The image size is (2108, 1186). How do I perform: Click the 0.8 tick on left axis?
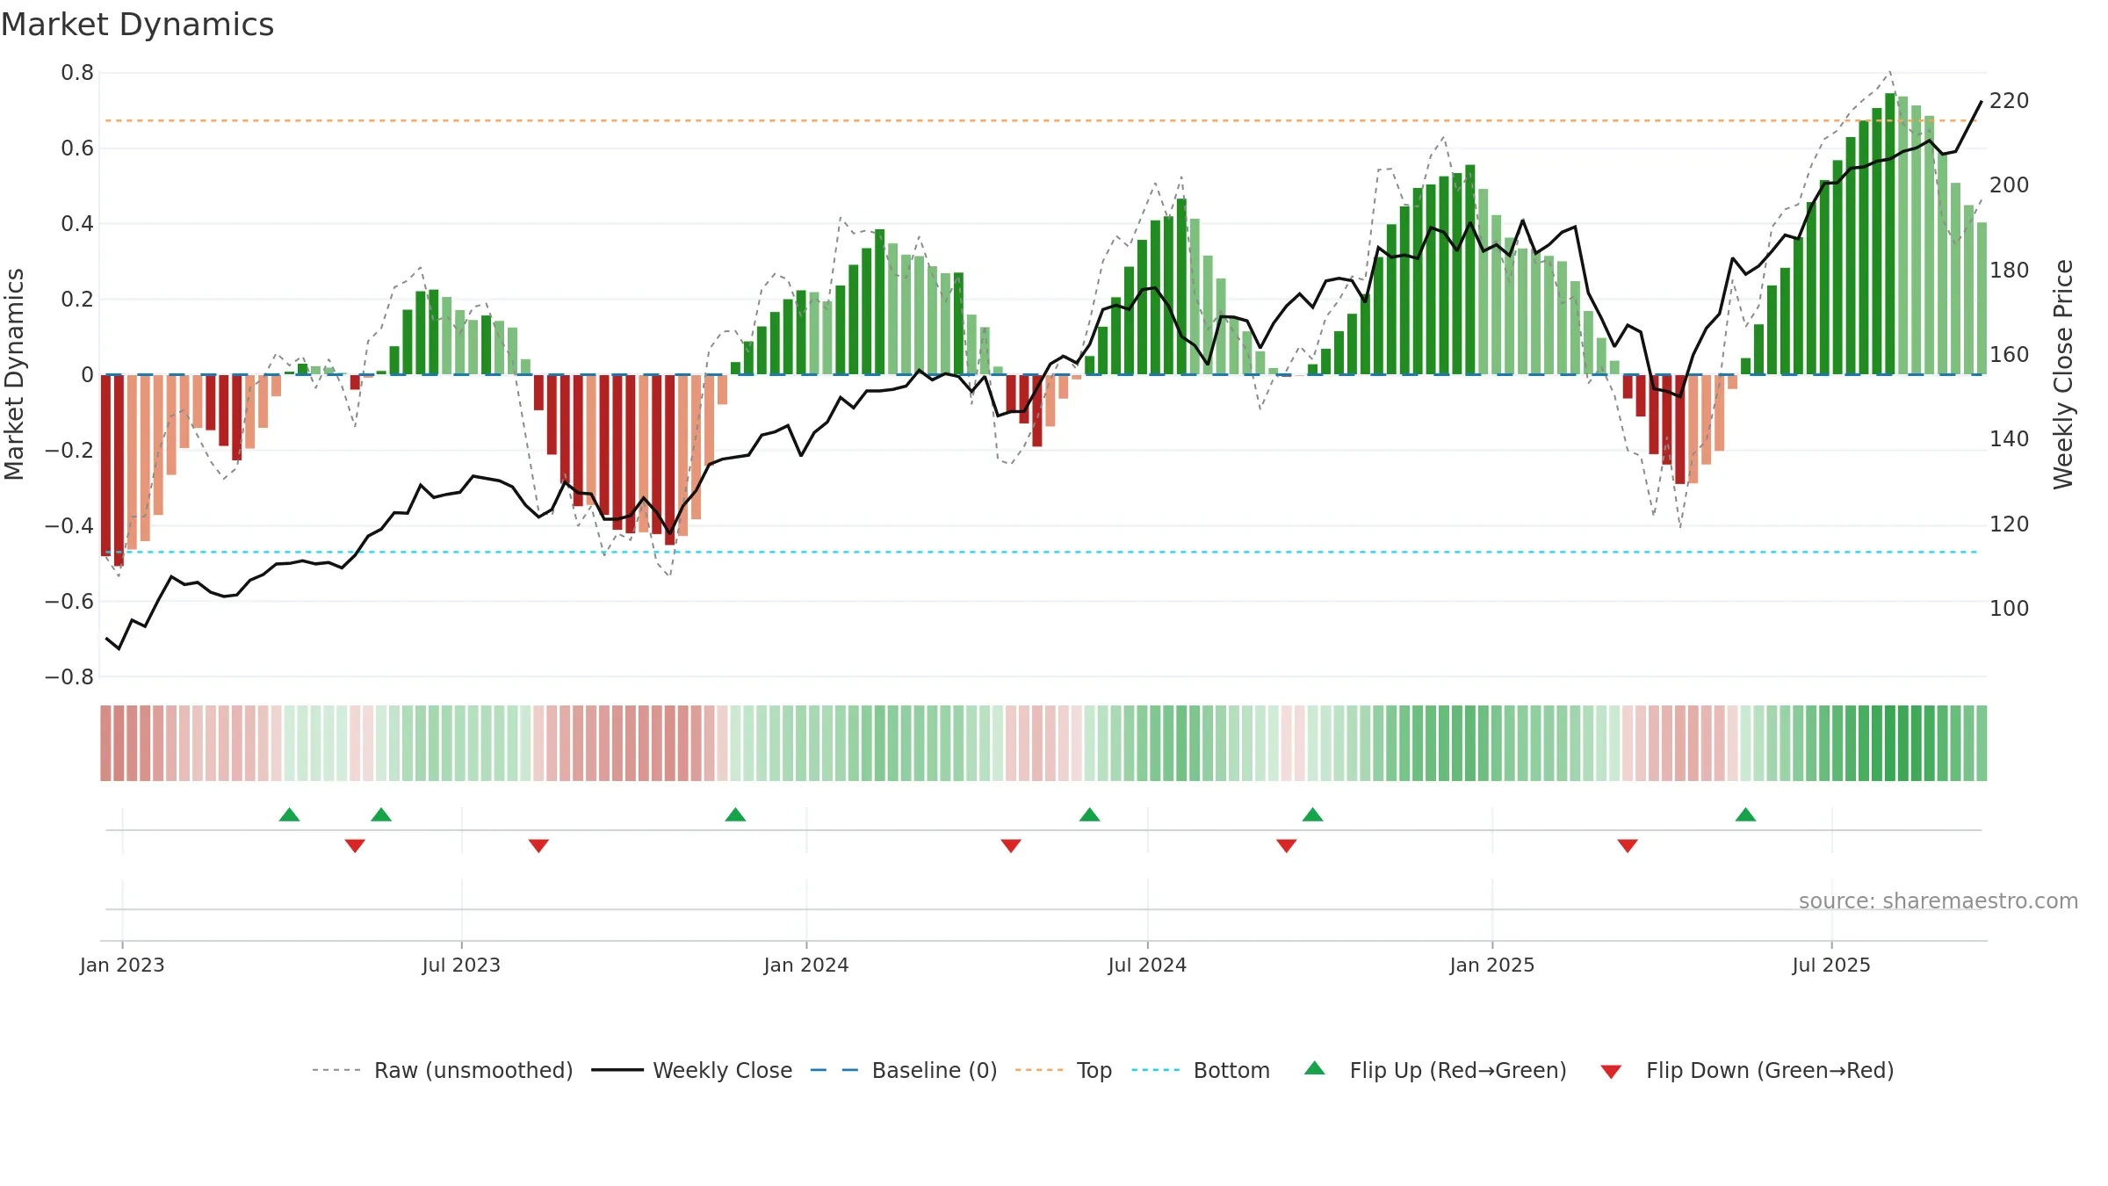point(77,73)
